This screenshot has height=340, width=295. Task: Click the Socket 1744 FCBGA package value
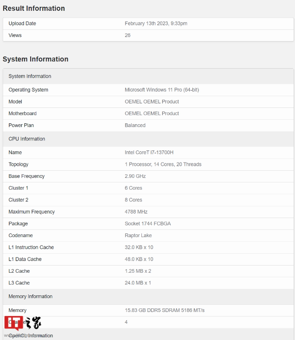147,224
